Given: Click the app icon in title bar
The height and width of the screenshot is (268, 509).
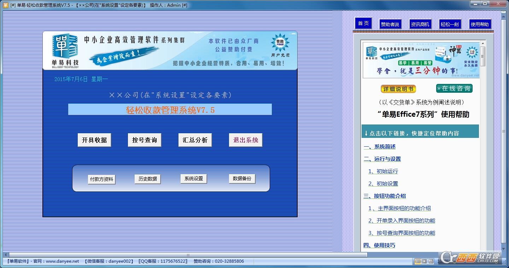Looking at the screenshot, I should click(5, 5).
